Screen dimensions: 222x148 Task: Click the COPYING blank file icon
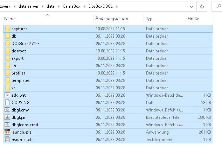[7, 102]
